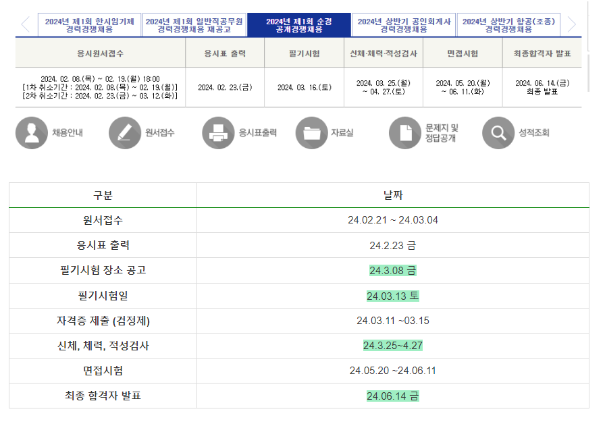Switch to 2024년 상반기 항공(조종) 경력경쟁채용 tab
The height and width of the screenshot is (424, 605).
[508, 25]
